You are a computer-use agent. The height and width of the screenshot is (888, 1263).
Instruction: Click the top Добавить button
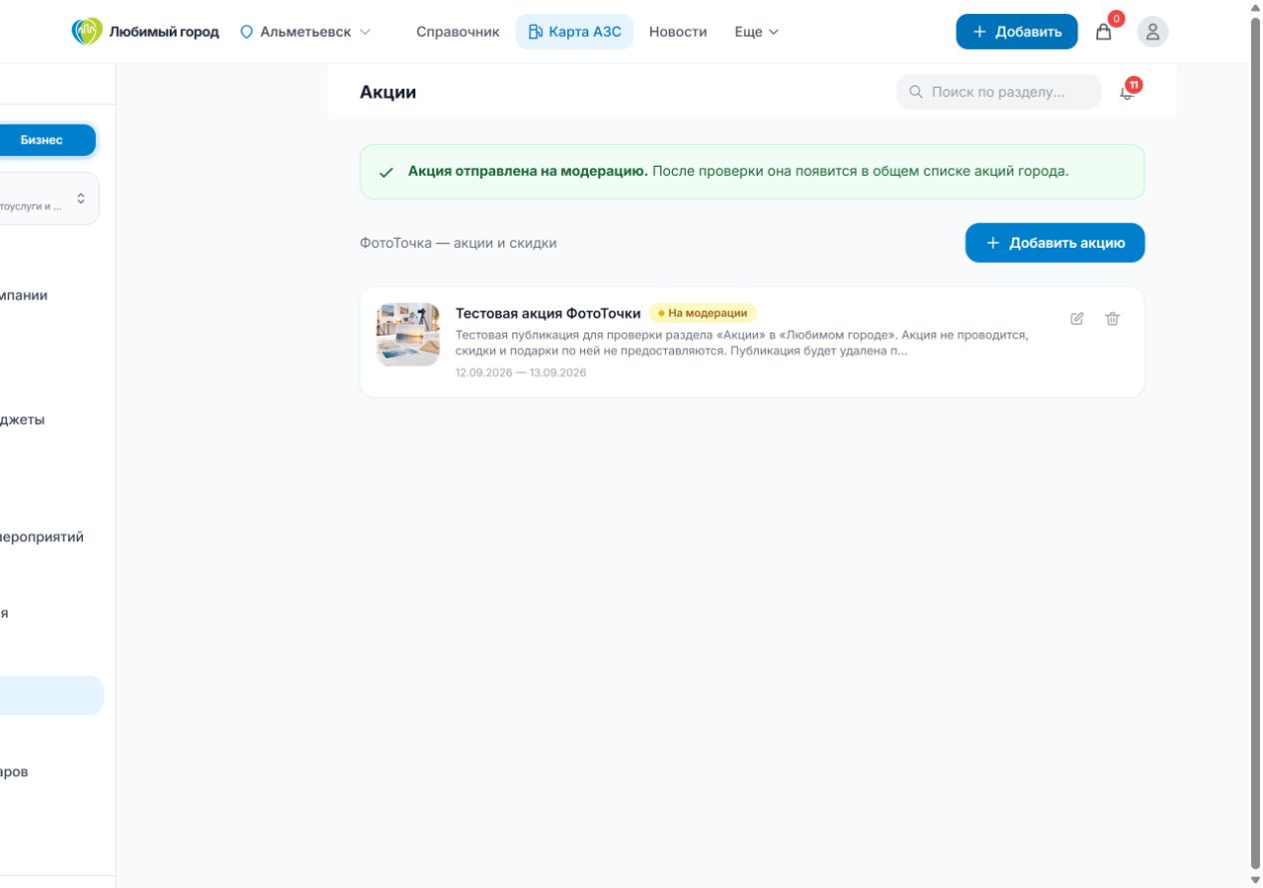[1016, 32]
